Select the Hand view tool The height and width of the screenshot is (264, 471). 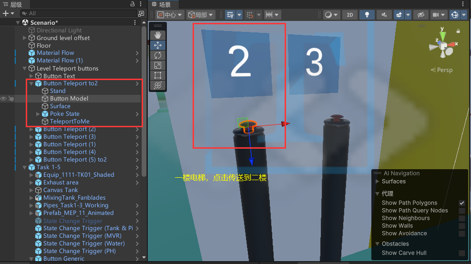(x=158, y=35)
